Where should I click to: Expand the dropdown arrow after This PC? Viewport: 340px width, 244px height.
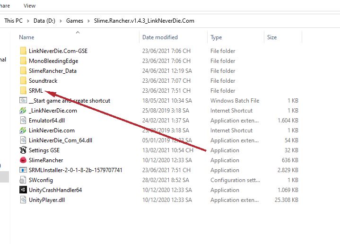coord(29,21)
